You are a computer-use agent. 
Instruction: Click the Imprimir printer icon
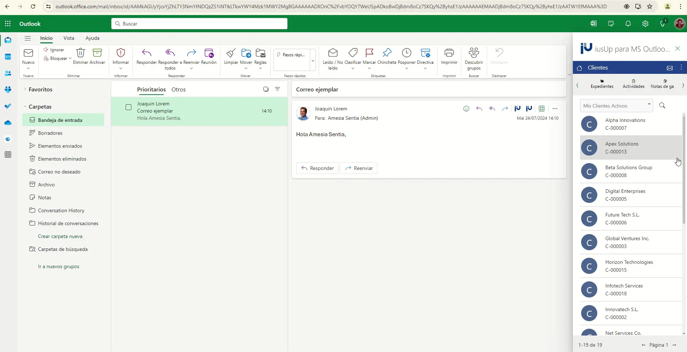449,53
